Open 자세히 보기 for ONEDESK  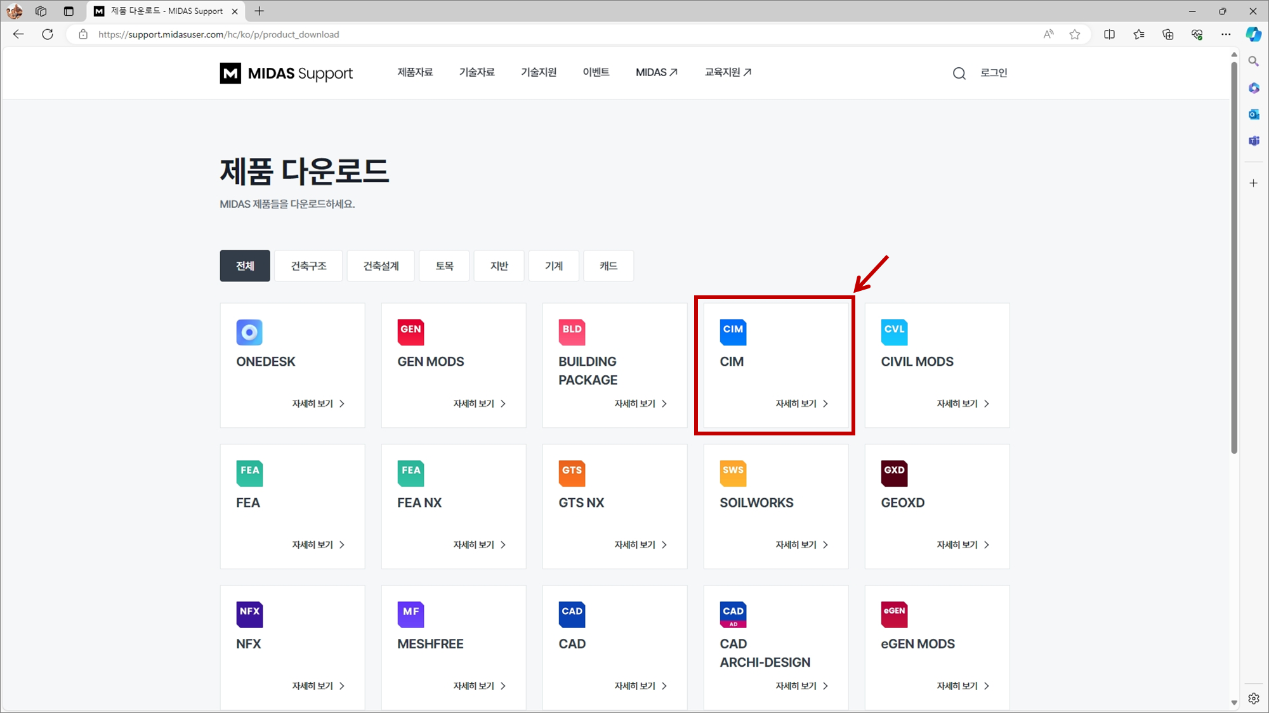click(x=319, y=404)
